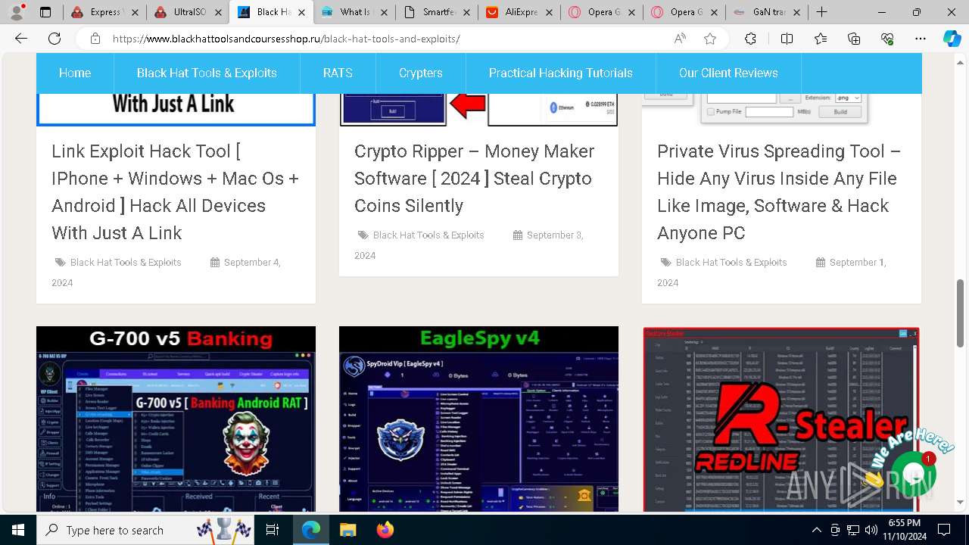The height and width of the screenshot is (545, 969).
Task: Open the Crypters menu item
Action: (x=421, y=73)
